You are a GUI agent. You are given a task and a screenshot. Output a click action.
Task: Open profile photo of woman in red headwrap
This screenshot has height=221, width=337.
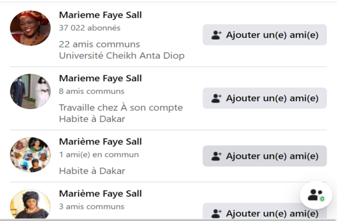click(x=31, y=28)
